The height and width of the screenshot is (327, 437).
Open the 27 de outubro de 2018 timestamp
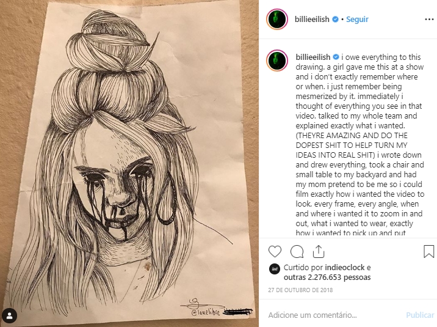300,290
